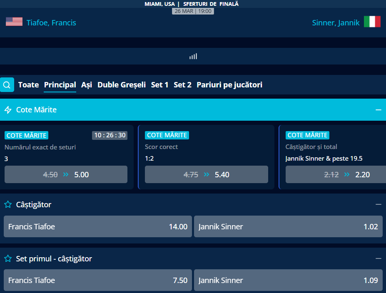386x293 pixels.
Task: Collapse the Cote Mărite section
Action: click(378, 110)
